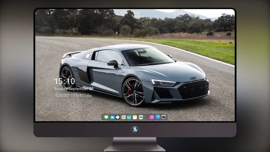
Task: Launch the pink iTunes music icon
Action: tap(152, 117)
